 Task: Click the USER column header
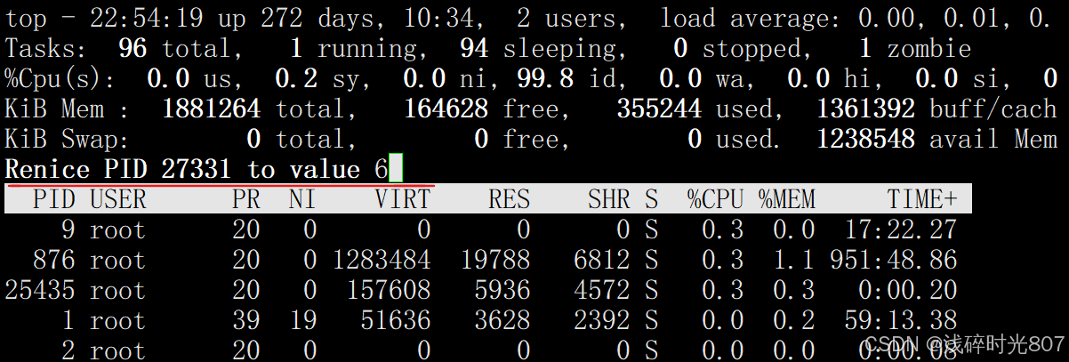coord(118,199)
